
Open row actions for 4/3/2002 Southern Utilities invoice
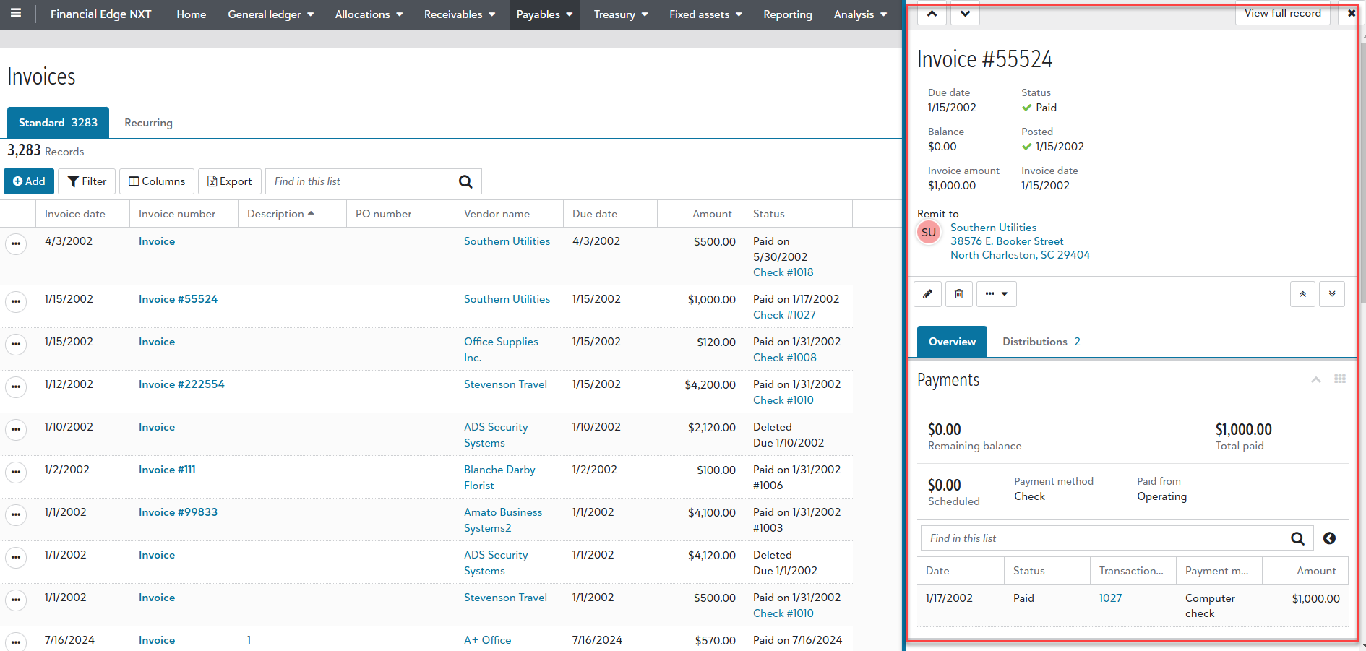pyautogui.click(x=16, y=244)
